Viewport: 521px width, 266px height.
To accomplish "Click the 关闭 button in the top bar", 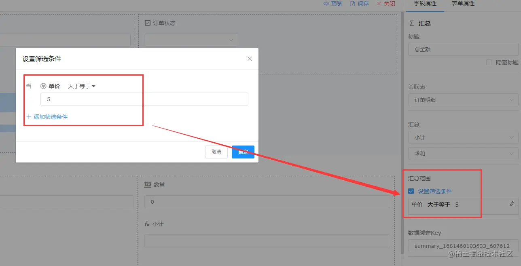I will tap(385, 4).
